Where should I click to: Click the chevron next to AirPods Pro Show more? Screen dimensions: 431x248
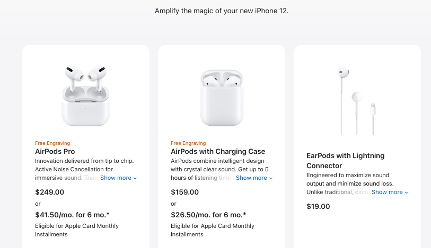click(x=135, y=178)
